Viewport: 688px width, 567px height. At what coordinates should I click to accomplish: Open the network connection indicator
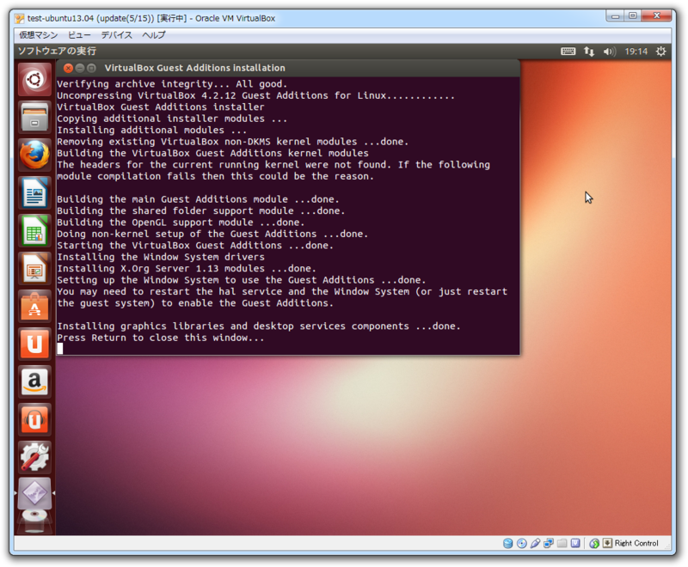point(589,52)
